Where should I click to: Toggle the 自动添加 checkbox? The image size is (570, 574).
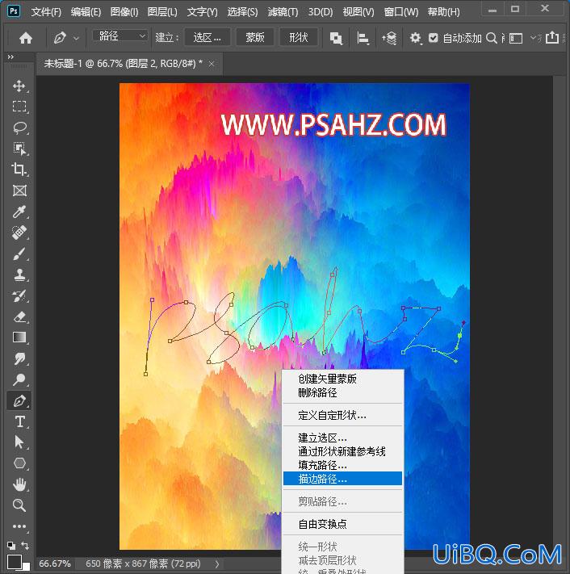click(x=433, y=38)
